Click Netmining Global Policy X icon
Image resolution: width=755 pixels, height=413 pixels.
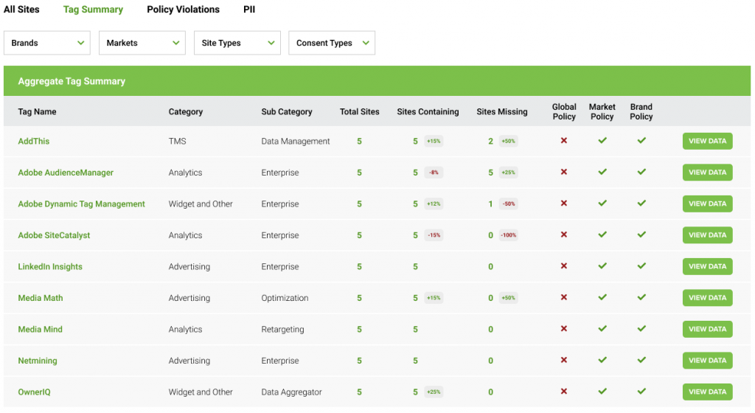coord(564,360)
